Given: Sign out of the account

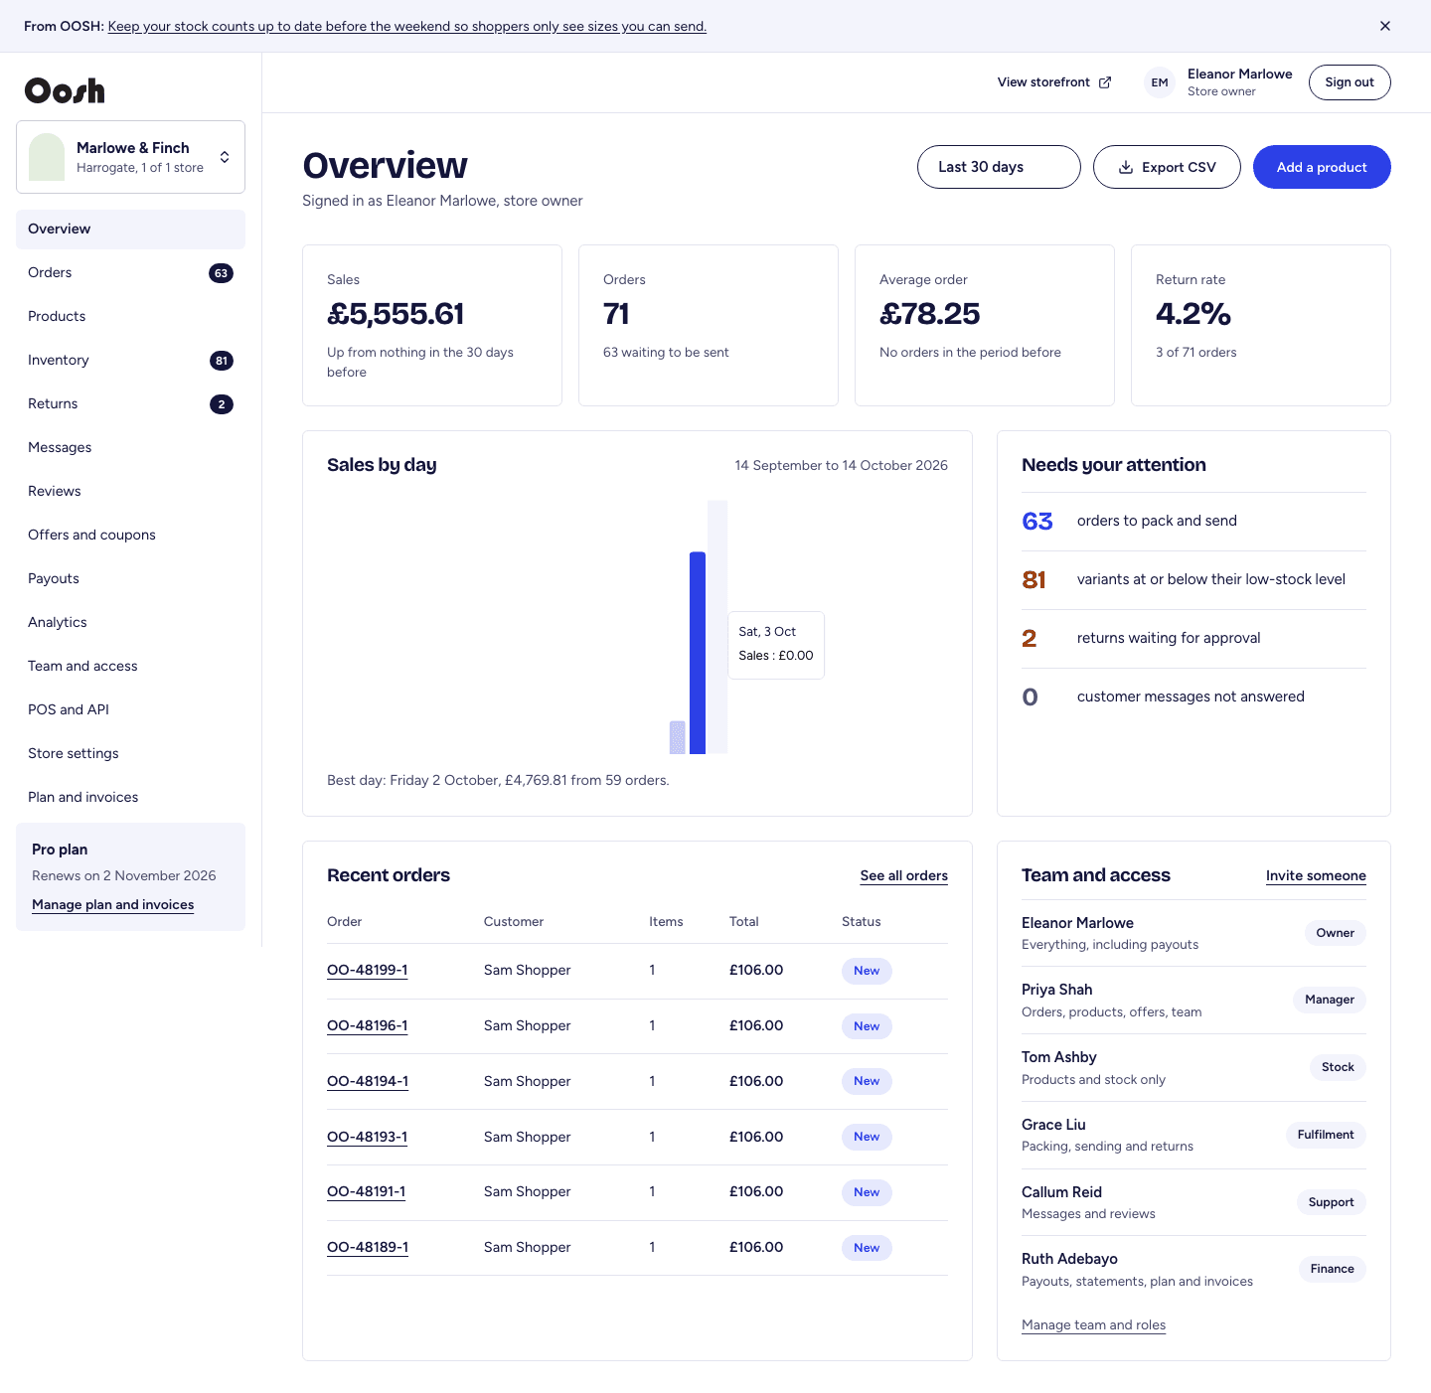Looking at the screenshot, I should [x=1350, y=82].
